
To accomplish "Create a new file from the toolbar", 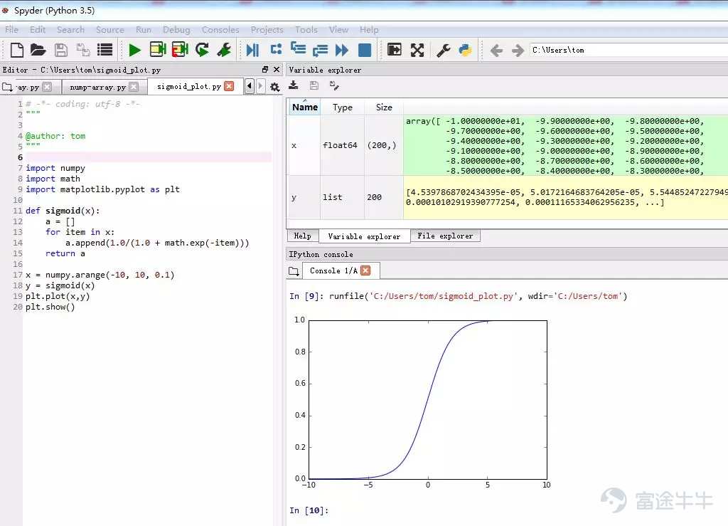I will tap(16, 50).
